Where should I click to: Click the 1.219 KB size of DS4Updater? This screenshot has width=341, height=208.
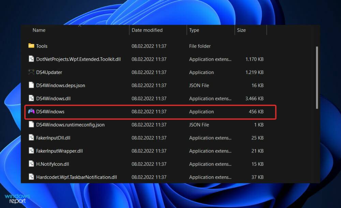click(x=254, y=72)
